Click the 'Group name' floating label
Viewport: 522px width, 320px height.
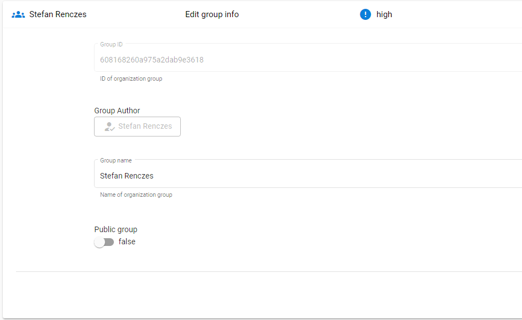[116, 160]
